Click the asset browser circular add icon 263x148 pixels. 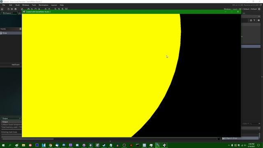tap(251, 20)
